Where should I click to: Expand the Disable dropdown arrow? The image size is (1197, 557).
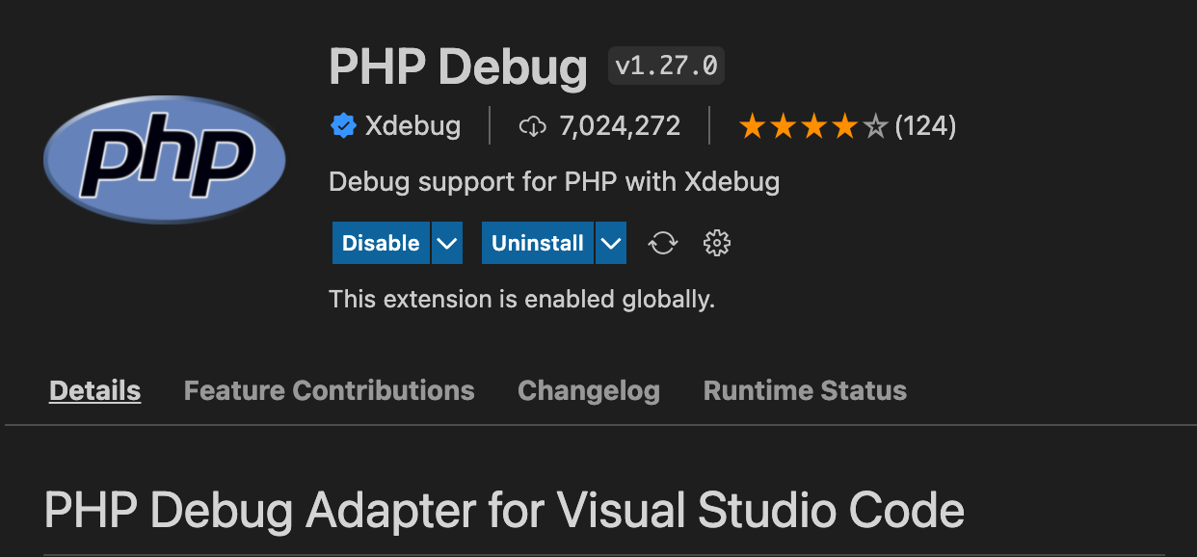(x=446, y=243)
